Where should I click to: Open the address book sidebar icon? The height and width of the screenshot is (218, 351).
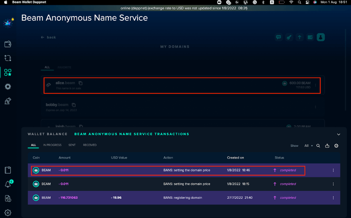click(8, 170)
